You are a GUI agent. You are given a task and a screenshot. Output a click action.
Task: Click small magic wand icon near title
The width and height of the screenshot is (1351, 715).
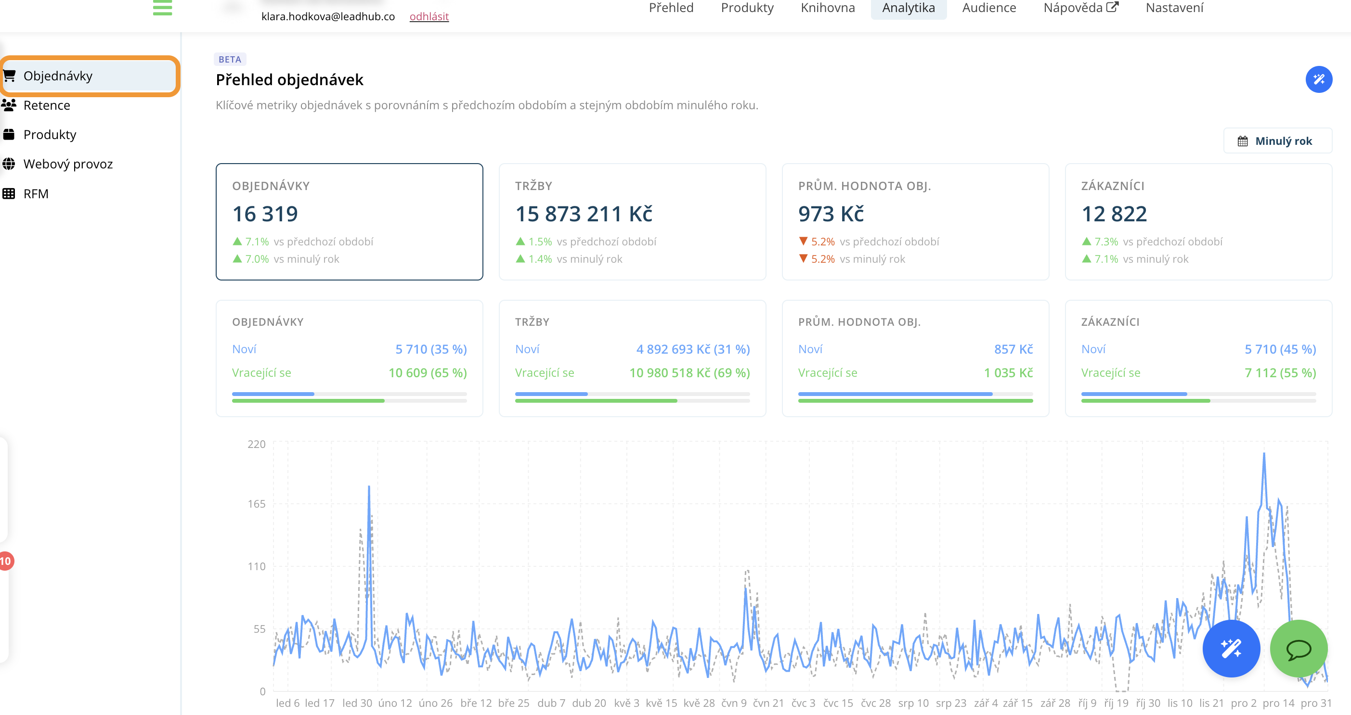pos(1318,80)
